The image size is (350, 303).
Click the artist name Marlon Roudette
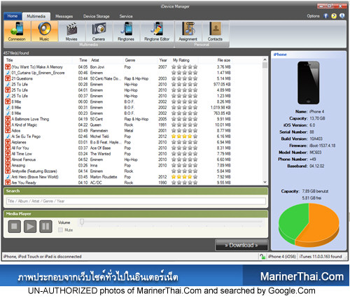tap(104, 177)
